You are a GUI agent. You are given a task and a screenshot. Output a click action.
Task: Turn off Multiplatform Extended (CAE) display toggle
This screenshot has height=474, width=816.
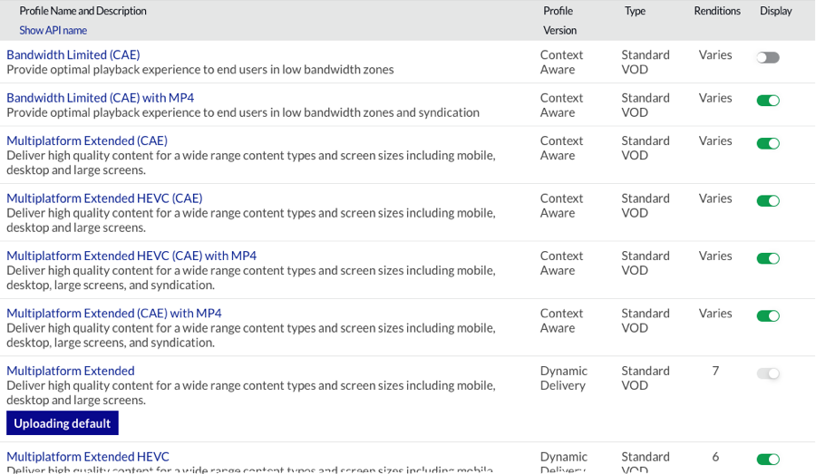pos(768,143)
